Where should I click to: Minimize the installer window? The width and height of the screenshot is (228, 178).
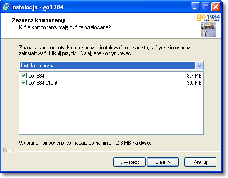pos(195,7)
